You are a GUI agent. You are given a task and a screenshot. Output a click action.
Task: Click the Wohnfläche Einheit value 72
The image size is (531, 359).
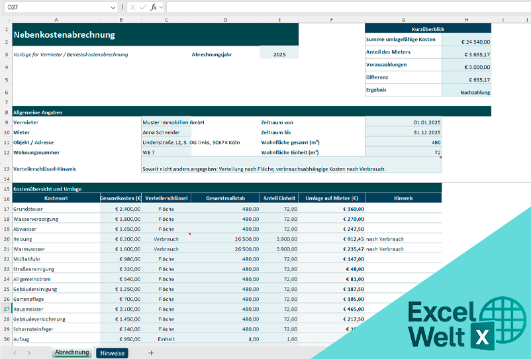[x=403, y=153]
